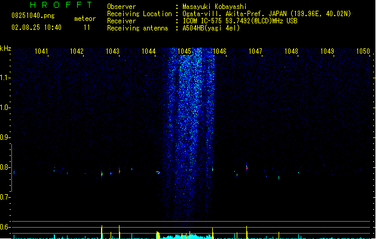This screenshot has width=376, height=239.
Task: Click the 0.6 kHz frequency axis label
Action: click(5, 227)
